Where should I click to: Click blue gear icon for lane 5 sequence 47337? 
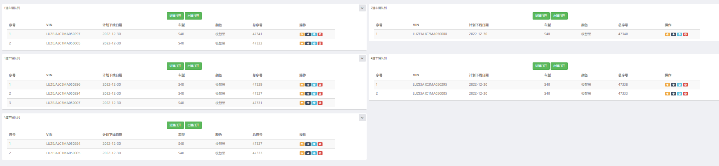pyautogui.click(x=314, y=144)
